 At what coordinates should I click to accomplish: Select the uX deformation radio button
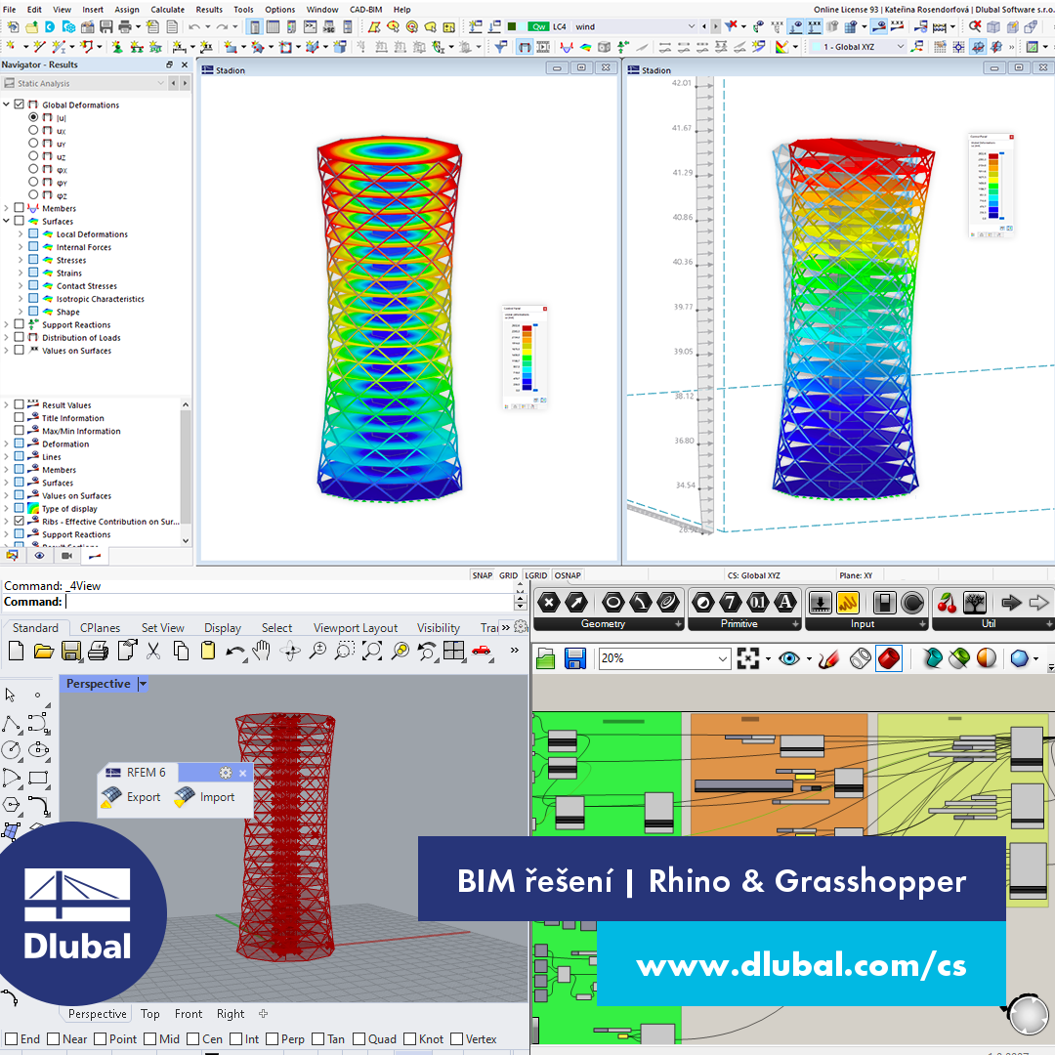coord(33,130)
